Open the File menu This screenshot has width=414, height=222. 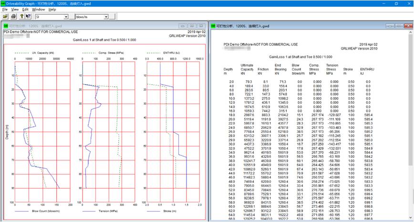(5, 9)
